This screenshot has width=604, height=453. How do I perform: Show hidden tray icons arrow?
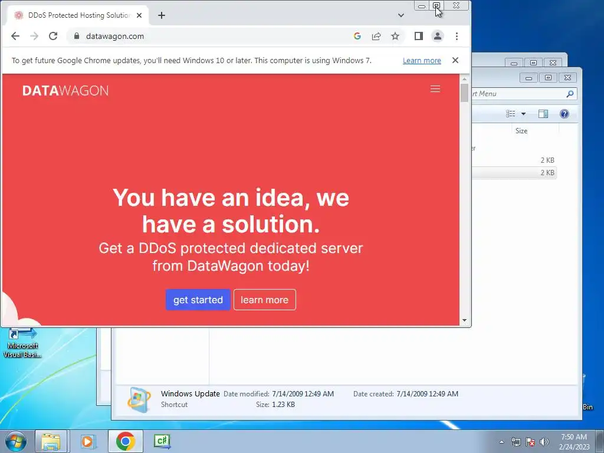(x=501, y=442)
